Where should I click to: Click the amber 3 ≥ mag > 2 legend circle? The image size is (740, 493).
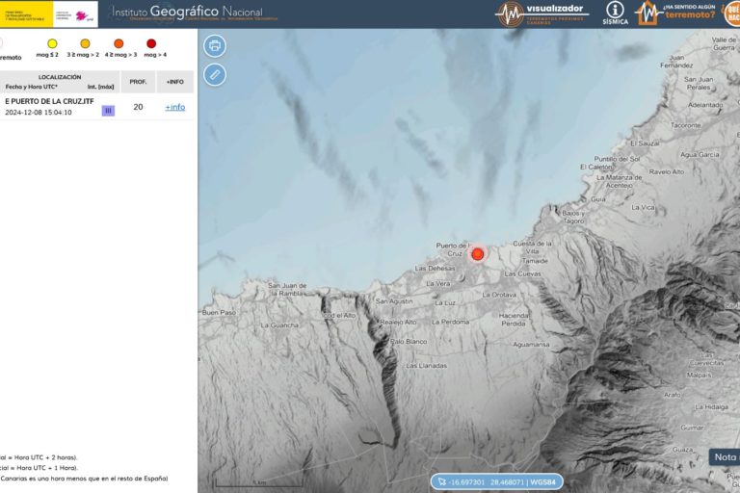pos(85,44)
